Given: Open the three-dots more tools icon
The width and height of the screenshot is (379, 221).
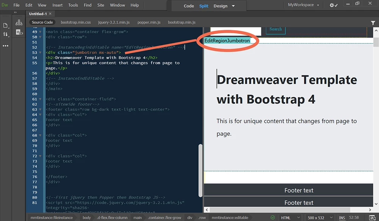Looking at the screenshot, I should pos(6,46).
